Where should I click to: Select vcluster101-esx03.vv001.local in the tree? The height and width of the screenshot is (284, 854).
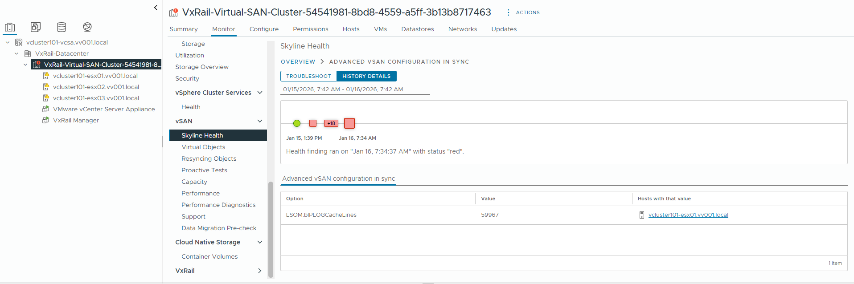[96, 98]
